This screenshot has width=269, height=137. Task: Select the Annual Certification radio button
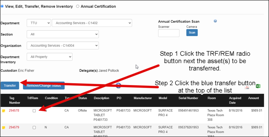coord(78,7)
